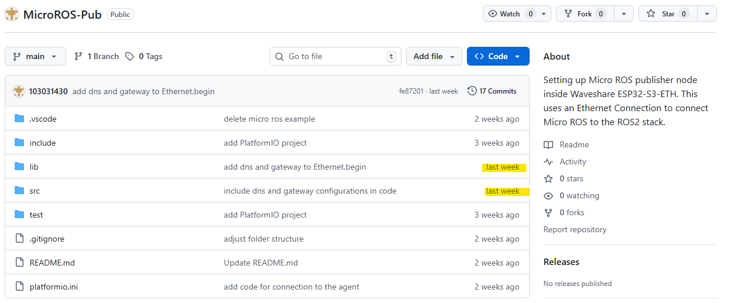Open the src folder
The height and width of the screenshot is (303, 737).
pos(35,191)
